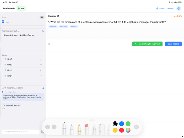
Task: Expand Hint 3
Action: click(x=23, y=70)
